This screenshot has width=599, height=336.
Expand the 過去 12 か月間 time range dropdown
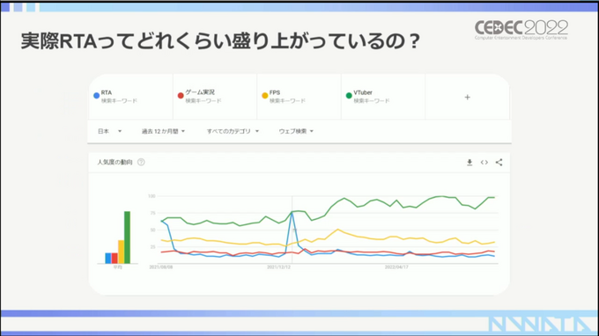coord(163,131)
